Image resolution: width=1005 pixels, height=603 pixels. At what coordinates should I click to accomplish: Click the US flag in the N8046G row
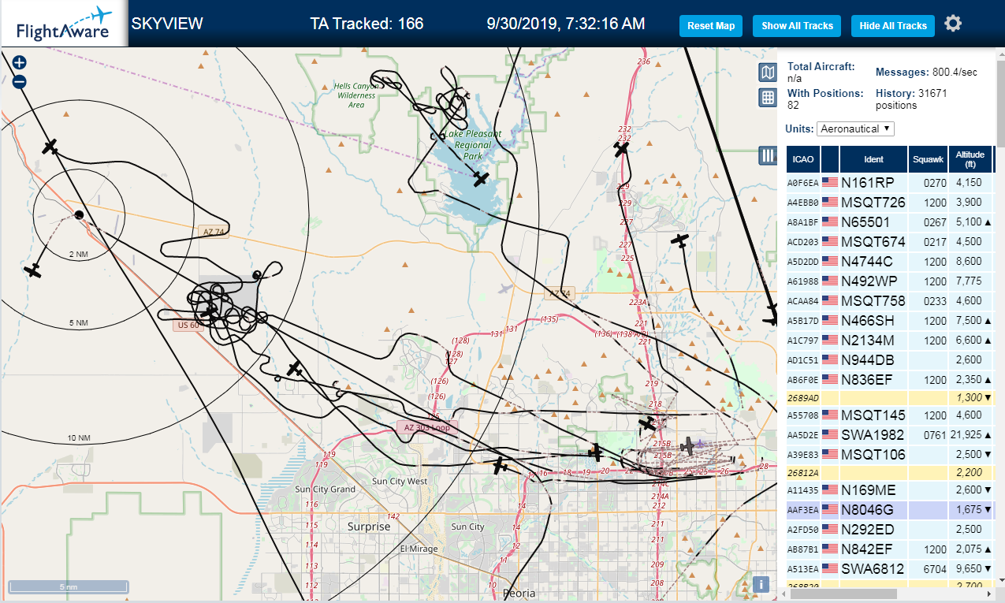(x=830, y=510)
